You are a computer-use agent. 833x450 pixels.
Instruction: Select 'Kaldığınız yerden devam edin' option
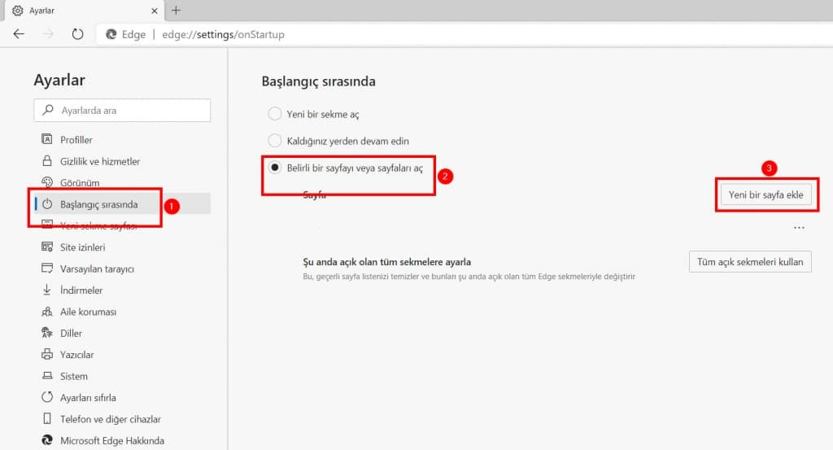point(275,140)
